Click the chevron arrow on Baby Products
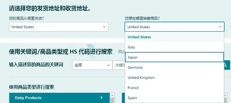The height and width of the screenshot is (103, 231). coord(101,98)
